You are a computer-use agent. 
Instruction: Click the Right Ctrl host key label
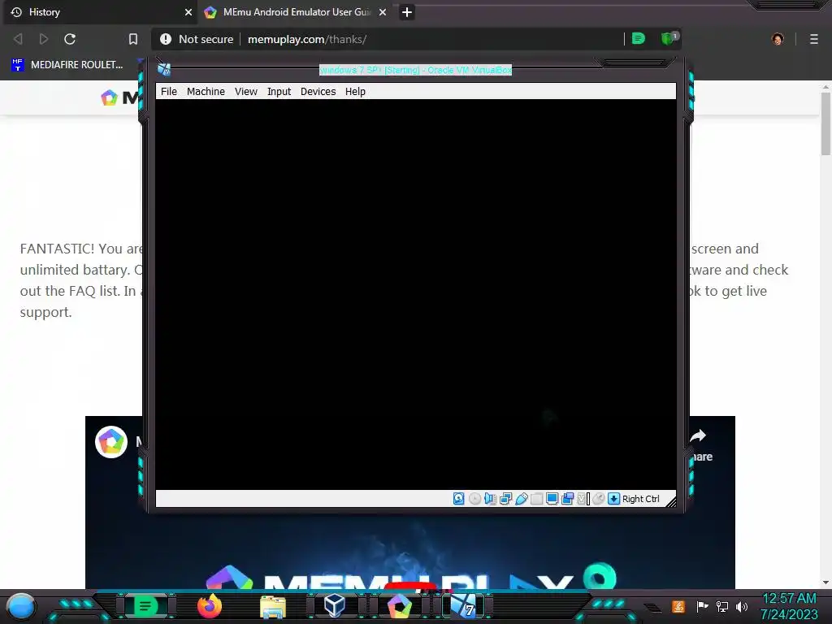[x=641, y=499]
